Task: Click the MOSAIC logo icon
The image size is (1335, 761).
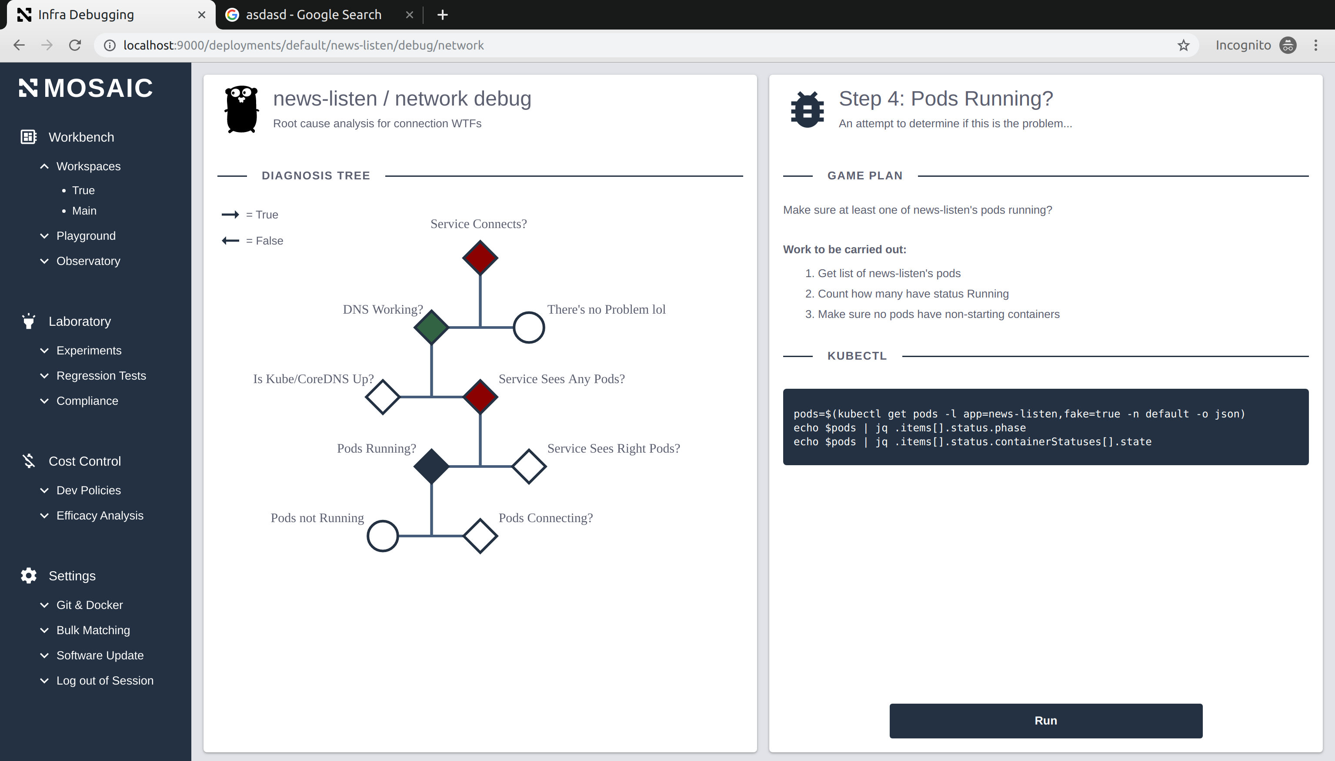Action: [29, 88]
